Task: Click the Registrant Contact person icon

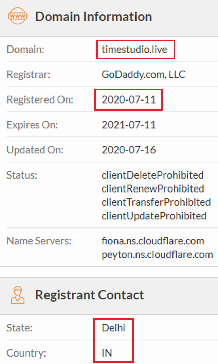Action: (17, 295)
